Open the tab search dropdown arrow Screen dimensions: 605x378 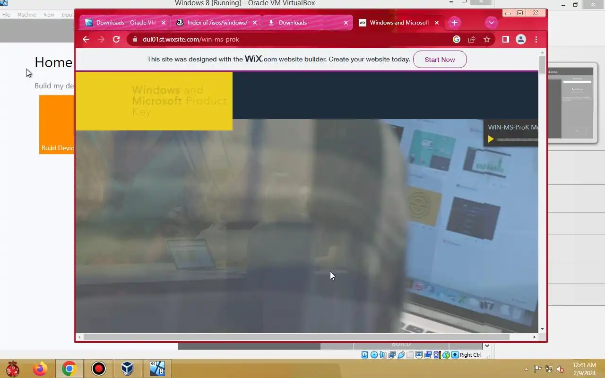[x=491, y=23]
